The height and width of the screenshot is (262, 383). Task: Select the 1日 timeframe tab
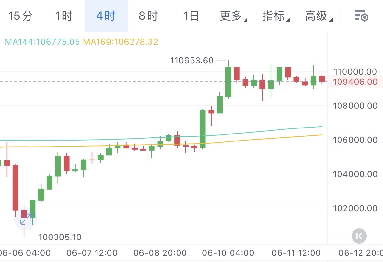191,16
